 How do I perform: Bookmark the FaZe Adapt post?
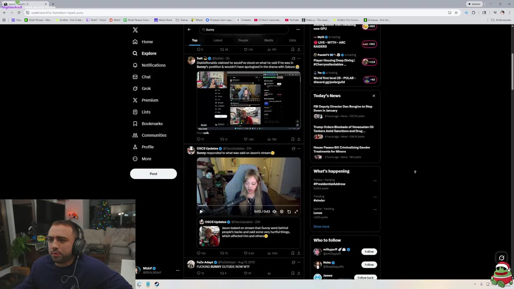coord(293,273)
